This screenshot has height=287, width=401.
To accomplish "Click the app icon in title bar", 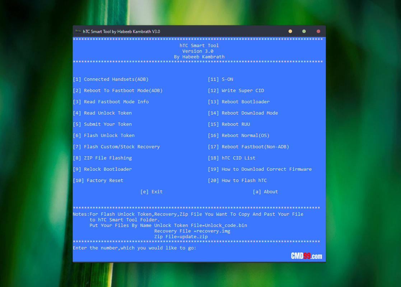I will coord(78,32).
